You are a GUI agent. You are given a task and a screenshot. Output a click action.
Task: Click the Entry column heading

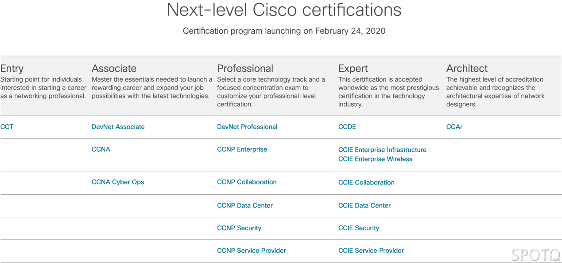(x=12, y=69)
